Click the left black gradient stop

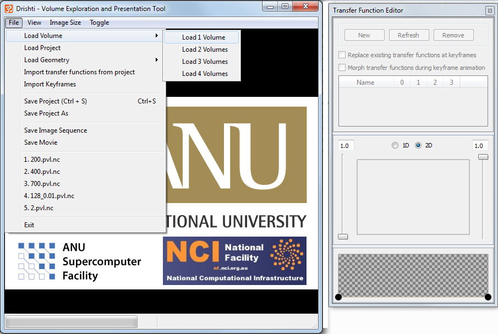338,297
